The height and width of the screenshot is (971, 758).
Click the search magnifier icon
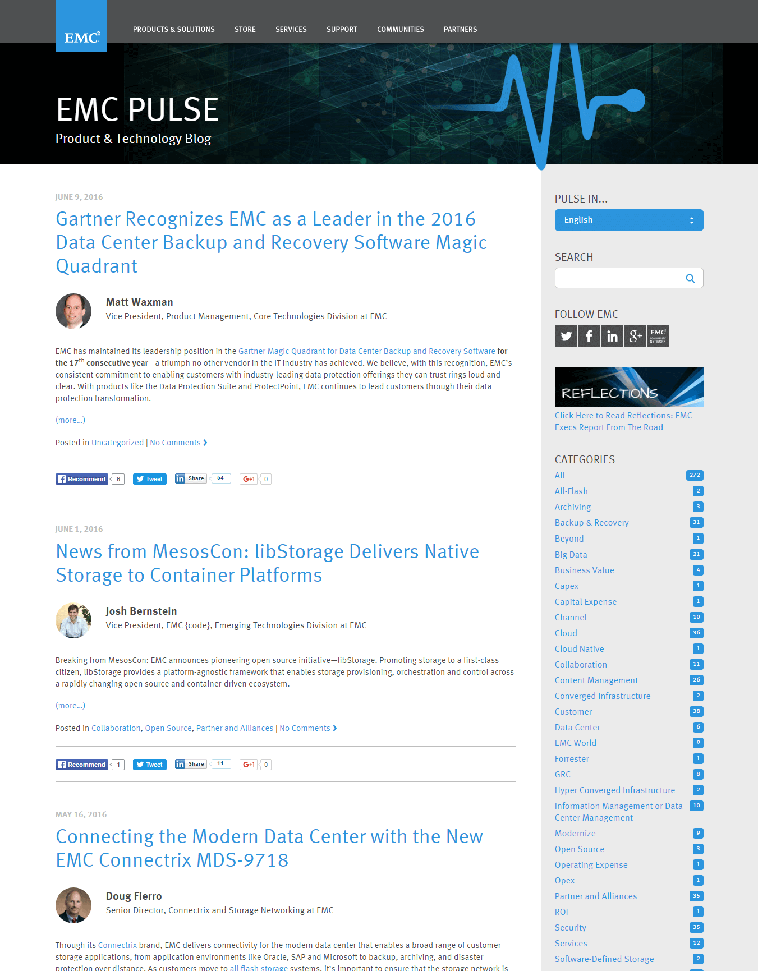(x=690, y=278)
